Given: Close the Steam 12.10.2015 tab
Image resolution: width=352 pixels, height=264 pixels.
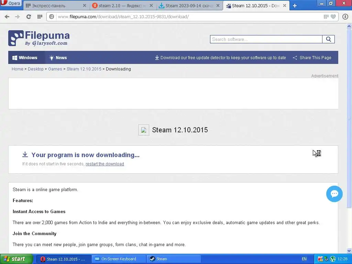Looking at the screenshot, I should pos(284,5).
